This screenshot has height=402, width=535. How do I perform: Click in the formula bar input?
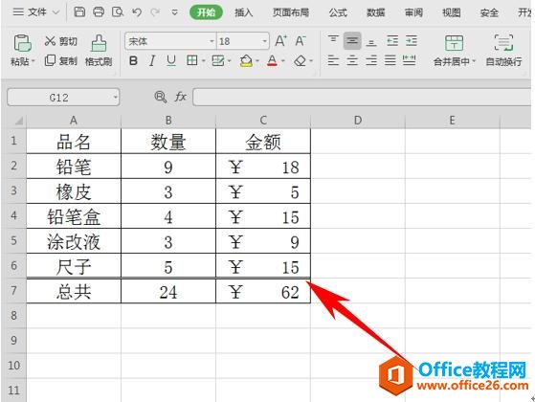362,98
